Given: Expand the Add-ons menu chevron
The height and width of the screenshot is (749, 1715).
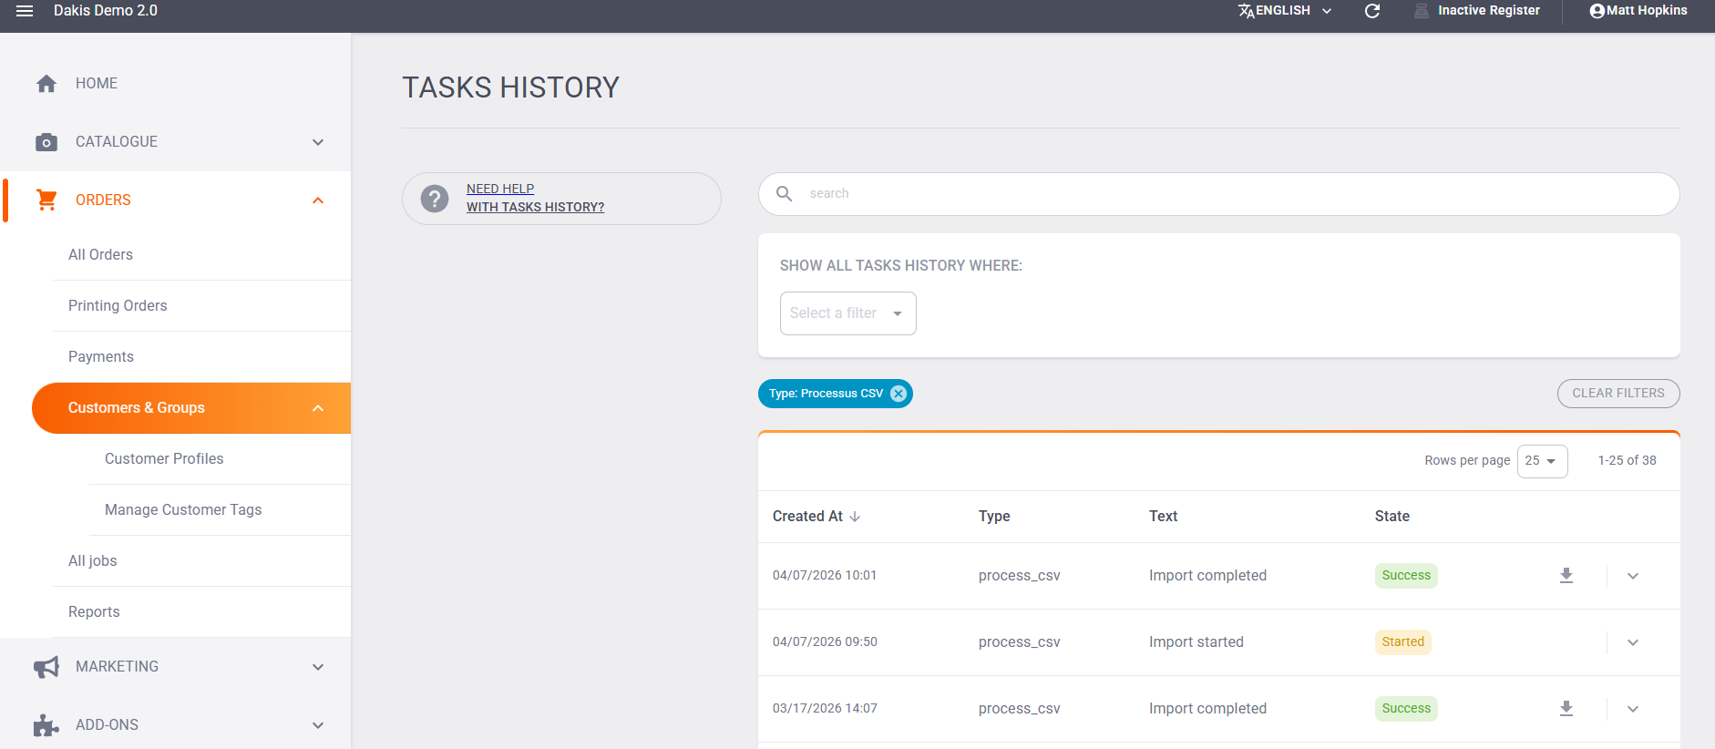Looking at the screenshot, I should 318,725.
